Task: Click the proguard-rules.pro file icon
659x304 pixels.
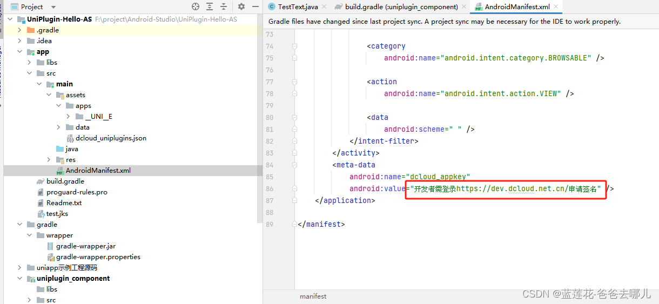Action: [41, 192]
